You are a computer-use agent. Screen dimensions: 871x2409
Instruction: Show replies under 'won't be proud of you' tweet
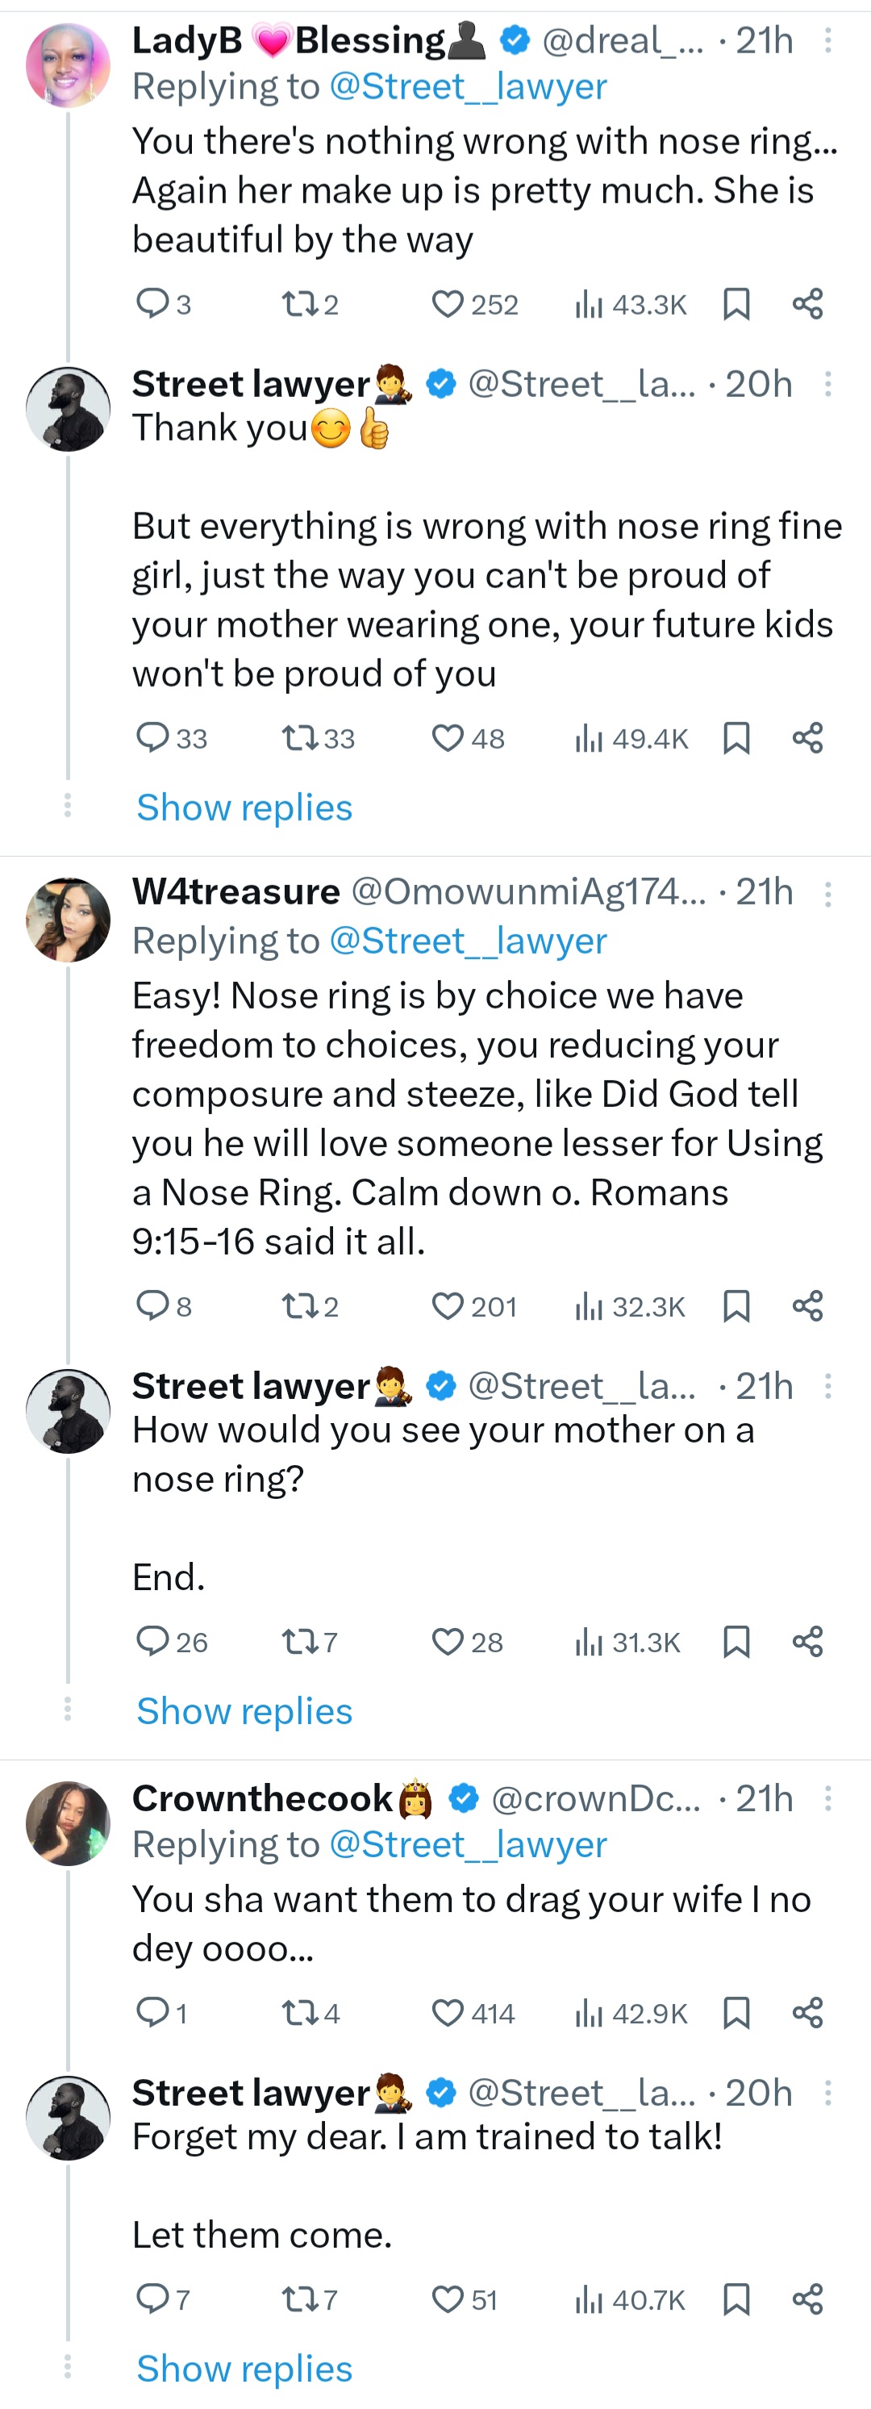tap(244, 807)
